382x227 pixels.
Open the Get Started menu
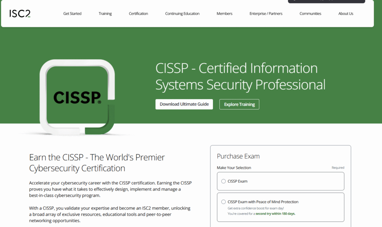click(x=72, y=14)
